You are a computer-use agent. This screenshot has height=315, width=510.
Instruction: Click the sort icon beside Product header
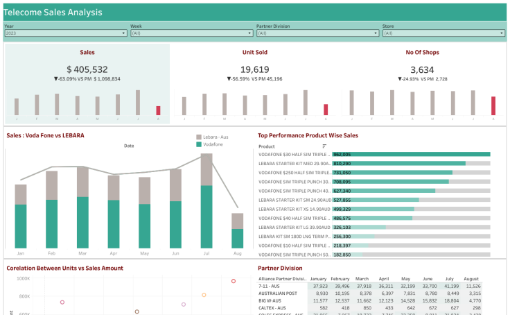pos(324,146)
